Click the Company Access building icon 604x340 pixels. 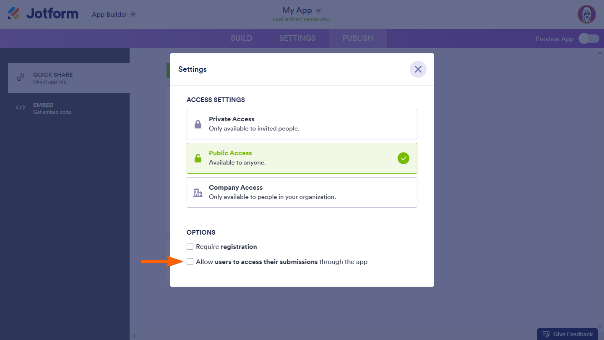point(198,193)
